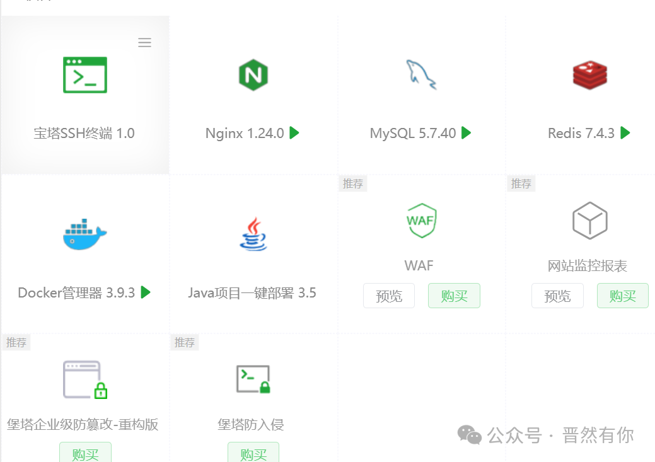Click the 堡塔企业级防篡改 lock window icon

pyautogui.click(x=85, y=379)
